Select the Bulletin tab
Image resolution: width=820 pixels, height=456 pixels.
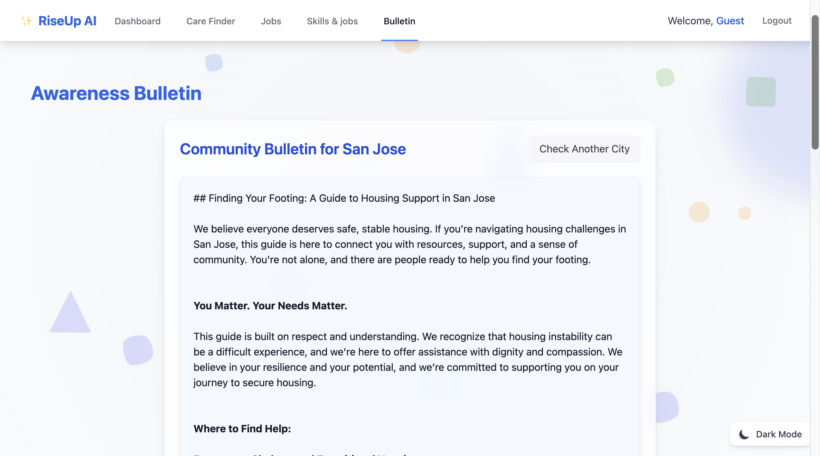[399, 21]
